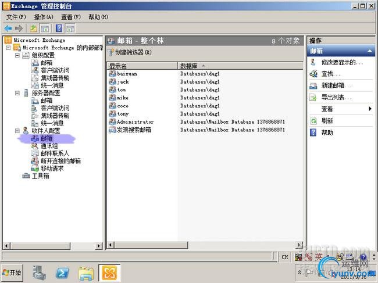378x283 pixels.
Task: Select 收件人配置 in the tree
Action: pyautogui.click(x=46, y=131)
